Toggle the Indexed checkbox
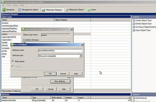This screenshot has height=102, width=156. coord(13,67)
